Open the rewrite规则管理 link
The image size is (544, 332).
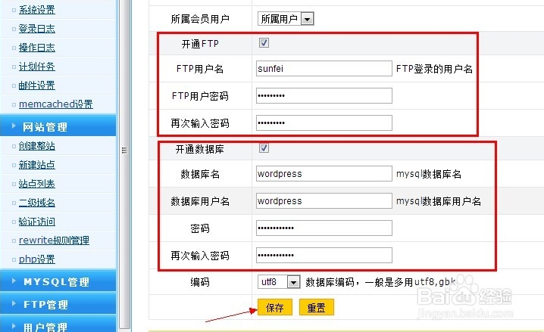(x=54, y=240)
